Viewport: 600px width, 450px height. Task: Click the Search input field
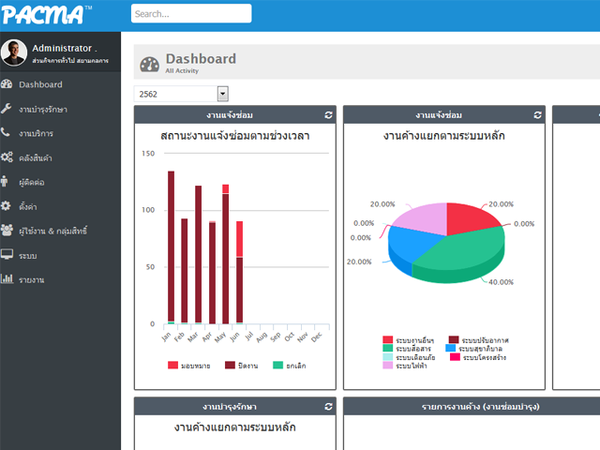click(x=191, y=14)
